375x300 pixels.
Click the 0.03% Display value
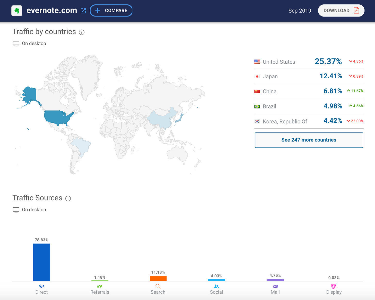point(334,278)
